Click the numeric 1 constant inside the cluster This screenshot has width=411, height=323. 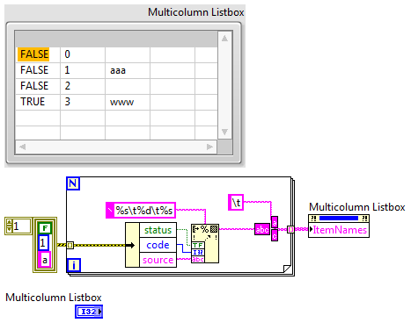pyautogui.click(x=43, y=243)
